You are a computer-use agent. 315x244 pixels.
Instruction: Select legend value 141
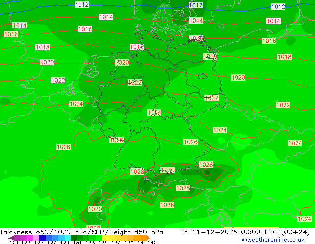(x=142, y=242)
